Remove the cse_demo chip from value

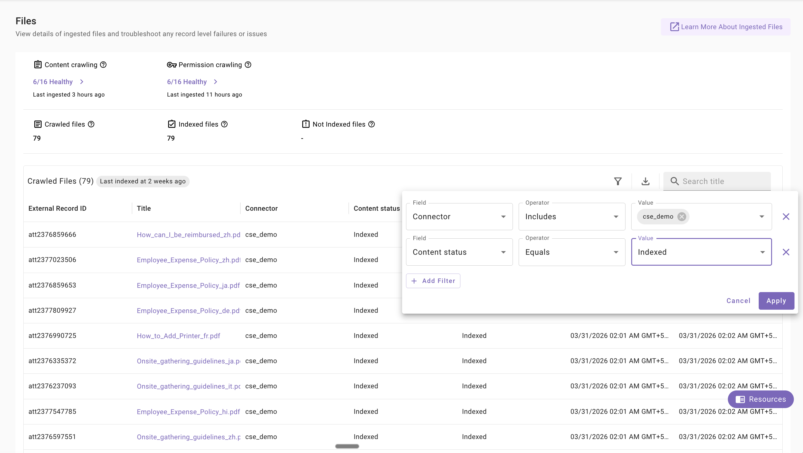[682, 216]
